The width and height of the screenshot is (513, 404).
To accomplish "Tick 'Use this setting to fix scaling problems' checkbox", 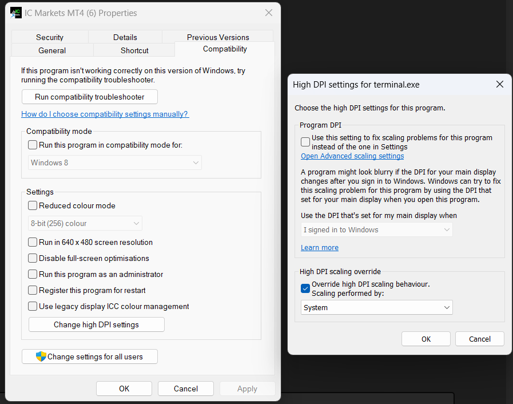I will pyautogui.click(x=305, y=142).
